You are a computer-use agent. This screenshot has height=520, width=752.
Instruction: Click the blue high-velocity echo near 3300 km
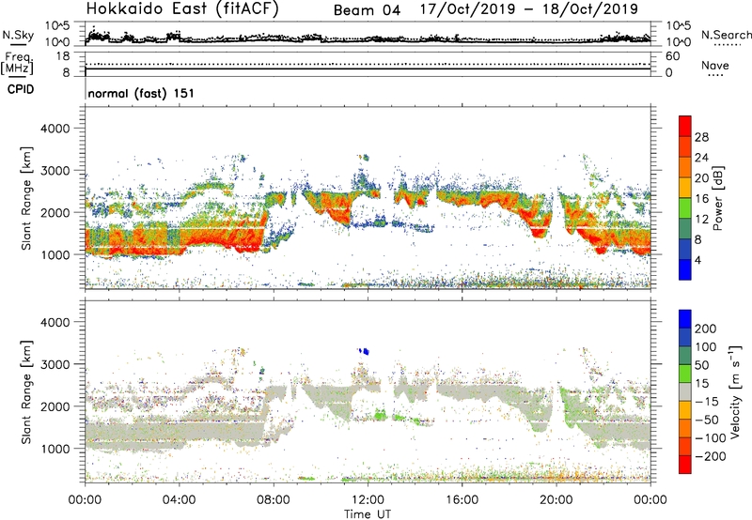(x=366, y=351)
